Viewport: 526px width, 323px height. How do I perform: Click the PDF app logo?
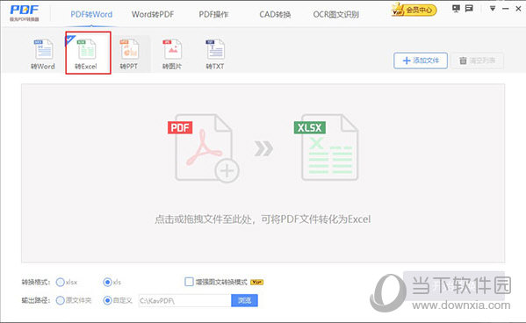click(25, 13)
